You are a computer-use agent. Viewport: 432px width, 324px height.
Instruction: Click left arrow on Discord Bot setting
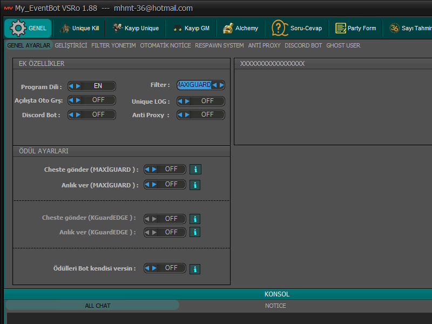pos(71,114)
